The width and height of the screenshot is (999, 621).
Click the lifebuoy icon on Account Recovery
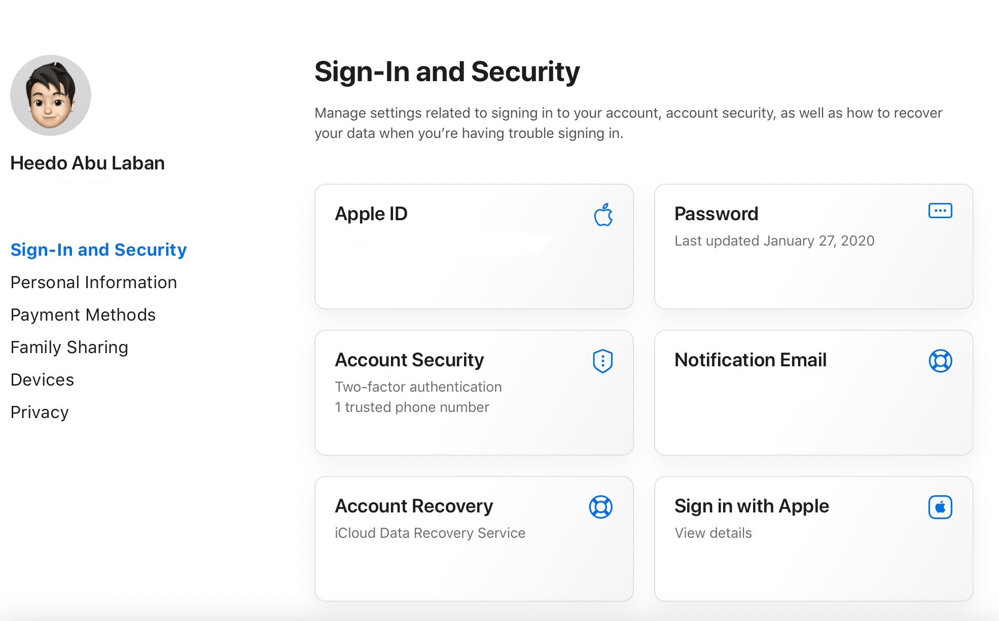coord(600,507)
